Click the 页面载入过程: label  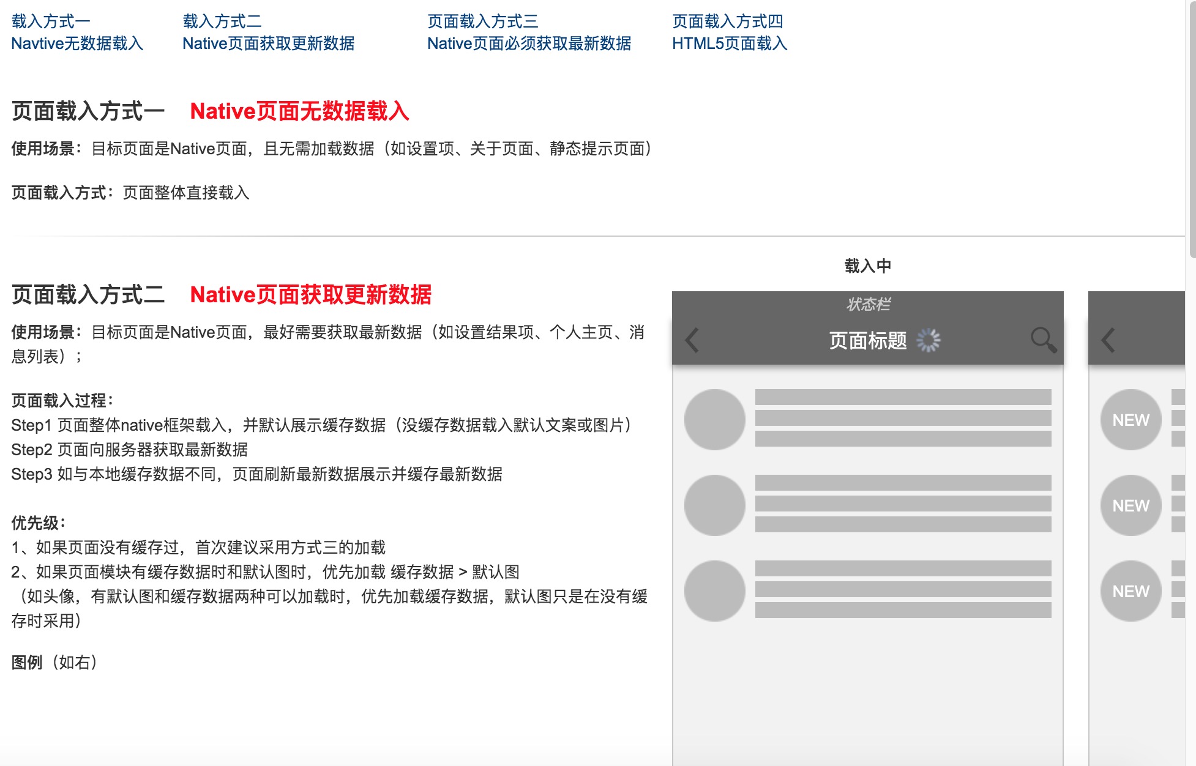pyautogui.click(x=62, y=401)
